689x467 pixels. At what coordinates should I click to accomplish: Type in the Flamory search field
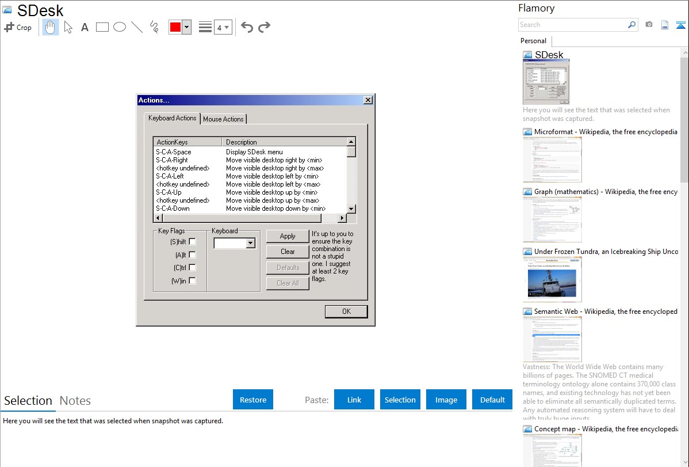click(572, 25)
